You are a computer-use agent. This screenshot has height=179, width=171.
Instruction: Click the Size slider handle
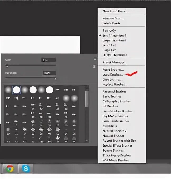7,66
